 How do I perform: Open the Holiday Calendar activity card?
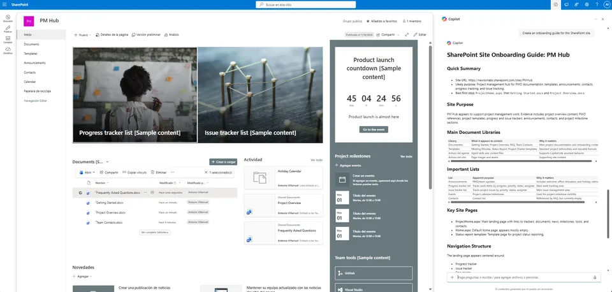283,178
